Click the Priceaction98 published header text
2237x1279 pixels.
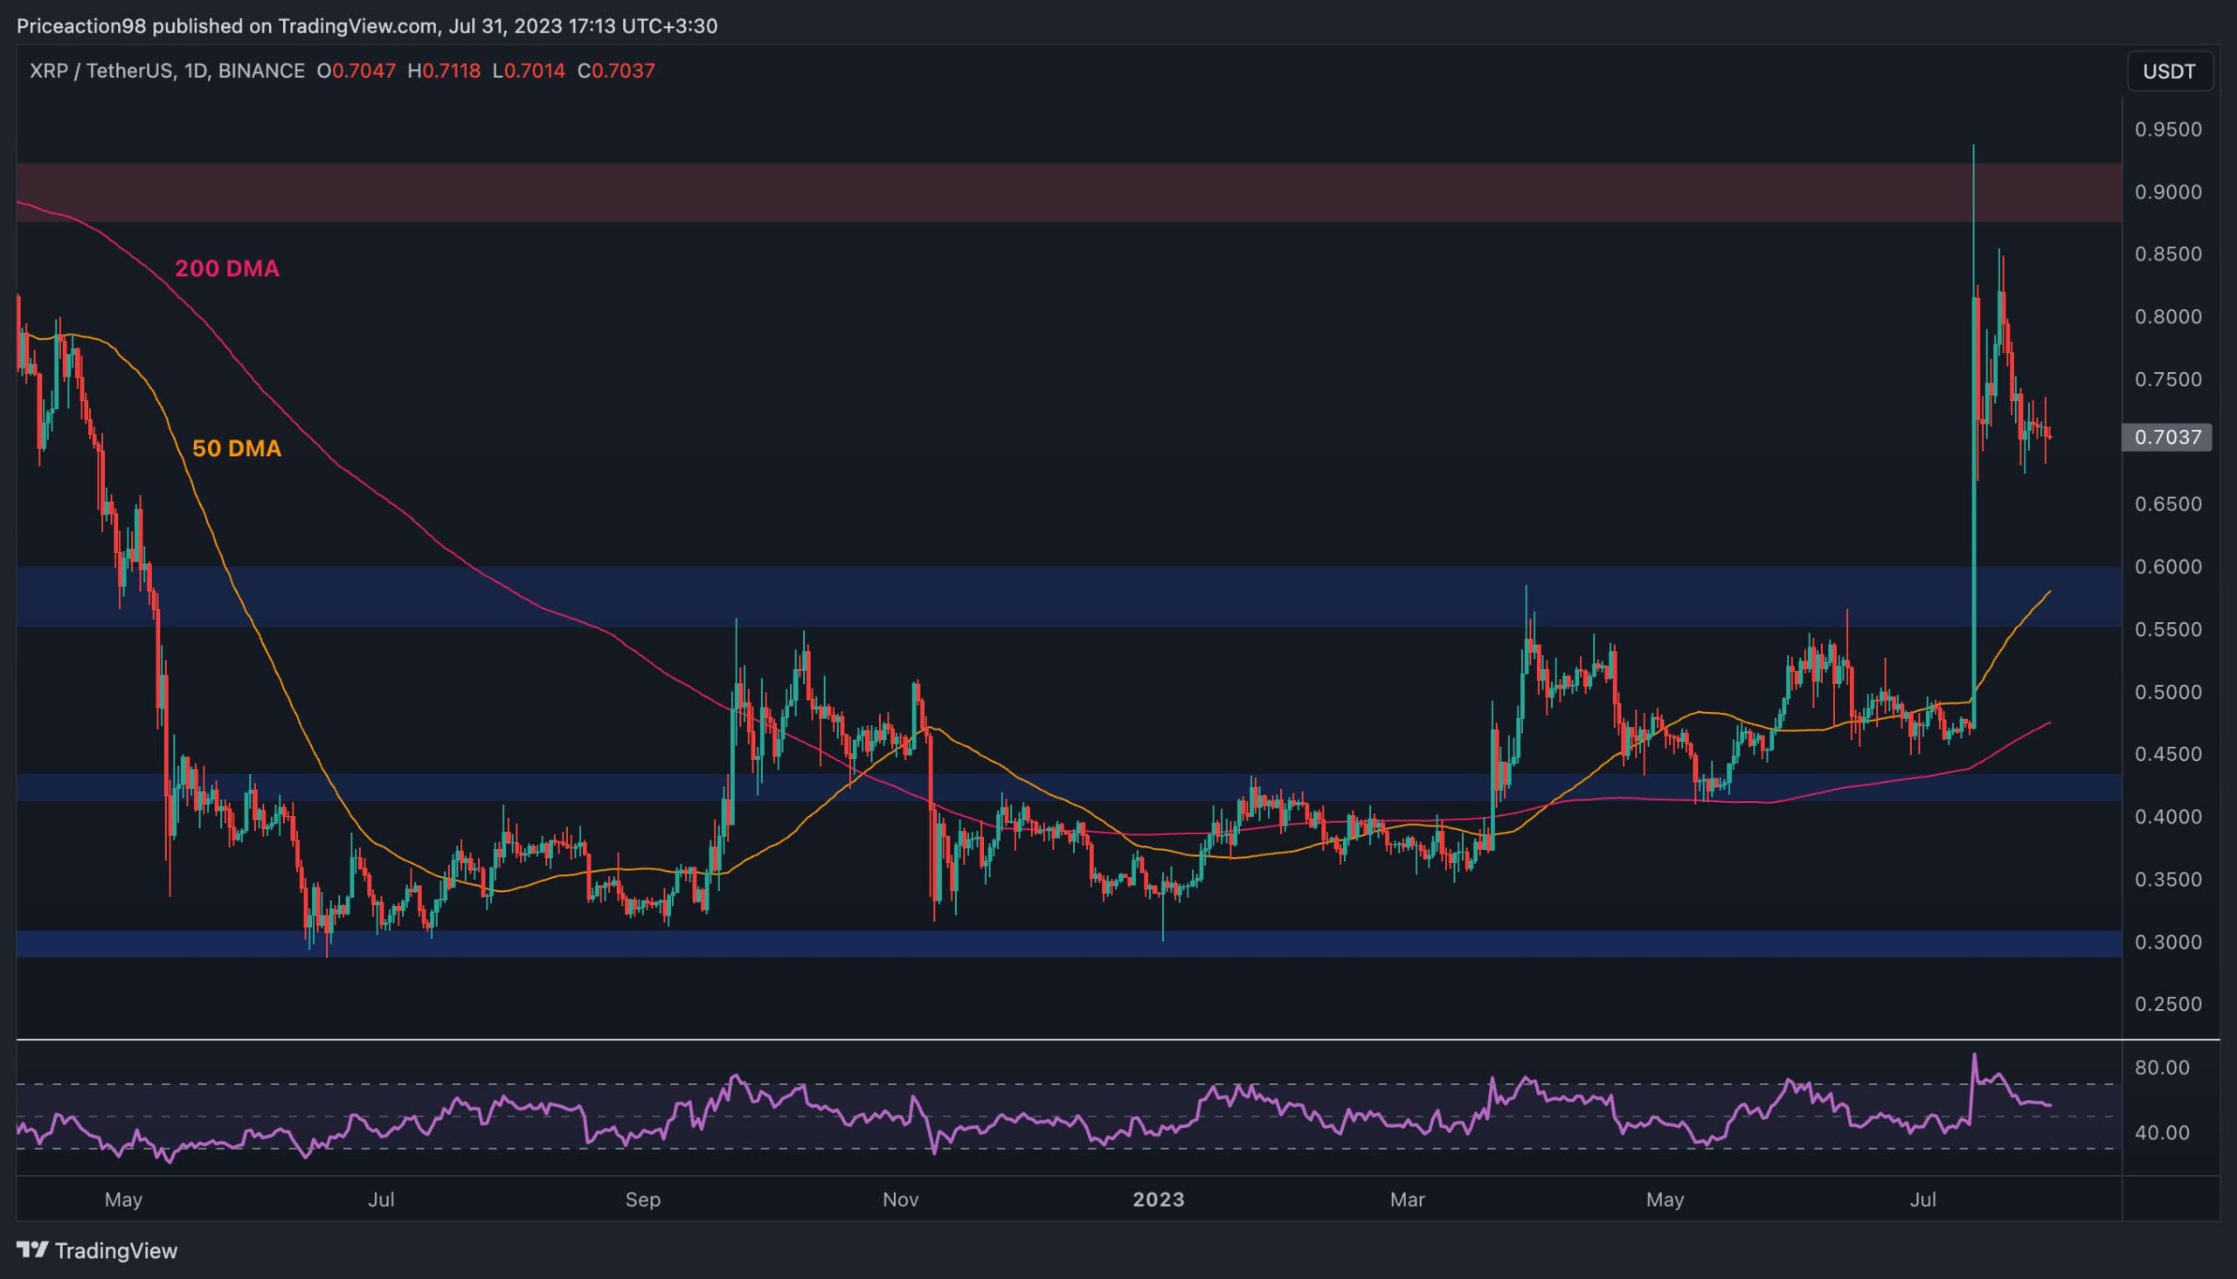pyautogui.click(x=367, y=26)
